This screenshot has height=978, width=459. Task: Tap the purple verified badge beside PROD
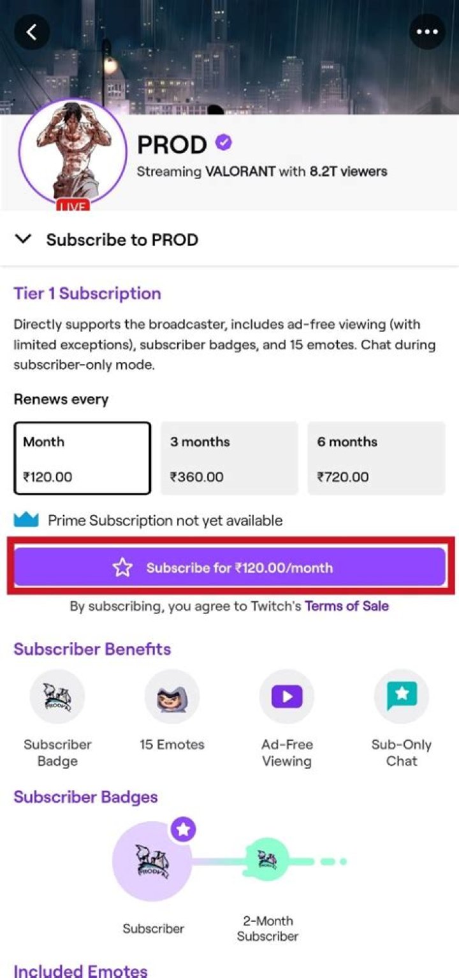tap(223, 143)
